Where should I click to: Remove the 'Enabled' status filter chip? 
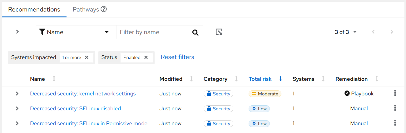pyautogui.click(x=146, y=57)
